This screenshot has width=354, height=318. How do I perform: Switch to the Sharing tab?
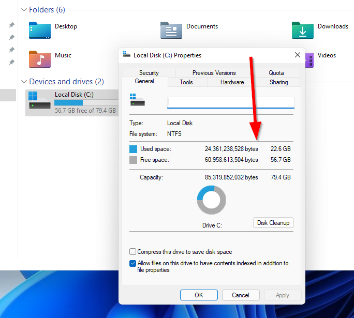(278, 82)
